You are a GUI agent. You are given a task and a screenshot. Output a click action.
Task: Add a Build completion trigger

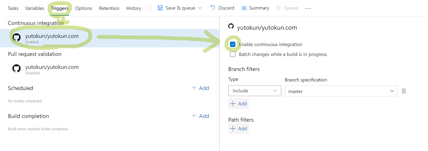click(x=200, y=116)
